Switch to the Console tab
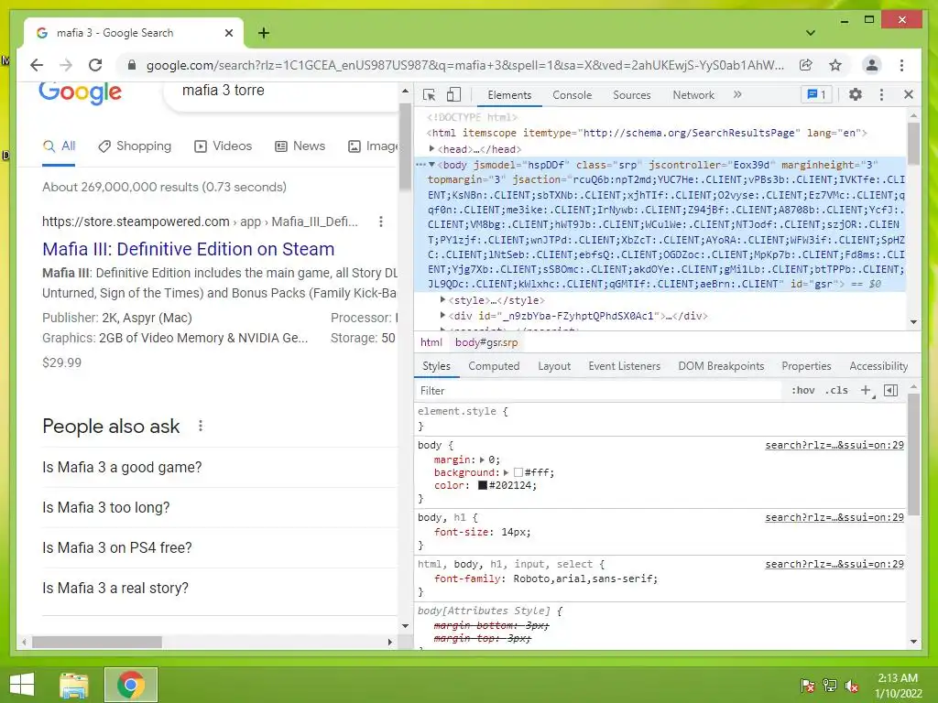Image resolution: width=938 pixels, height=703 pixels. pyautogui.click(x=572, y=95)
